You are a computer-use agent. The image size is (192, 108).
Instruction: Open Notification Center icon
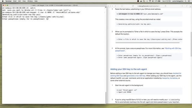click(x=189, y=1)
